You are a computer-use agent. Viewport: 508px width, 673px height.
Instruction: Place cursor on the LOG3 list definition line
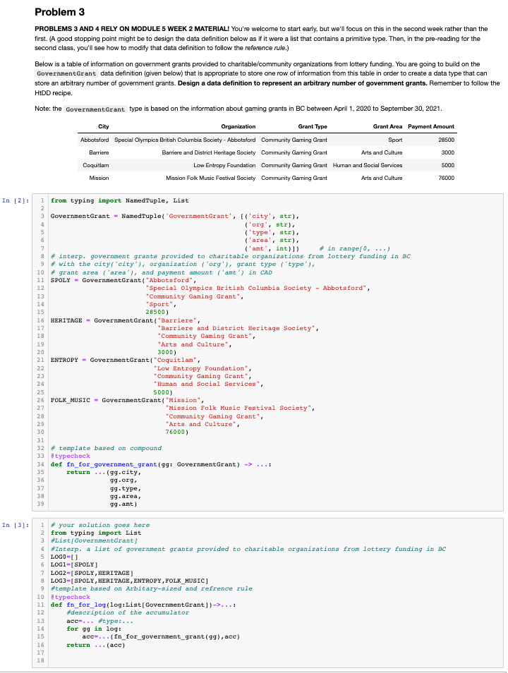point(130,581)
